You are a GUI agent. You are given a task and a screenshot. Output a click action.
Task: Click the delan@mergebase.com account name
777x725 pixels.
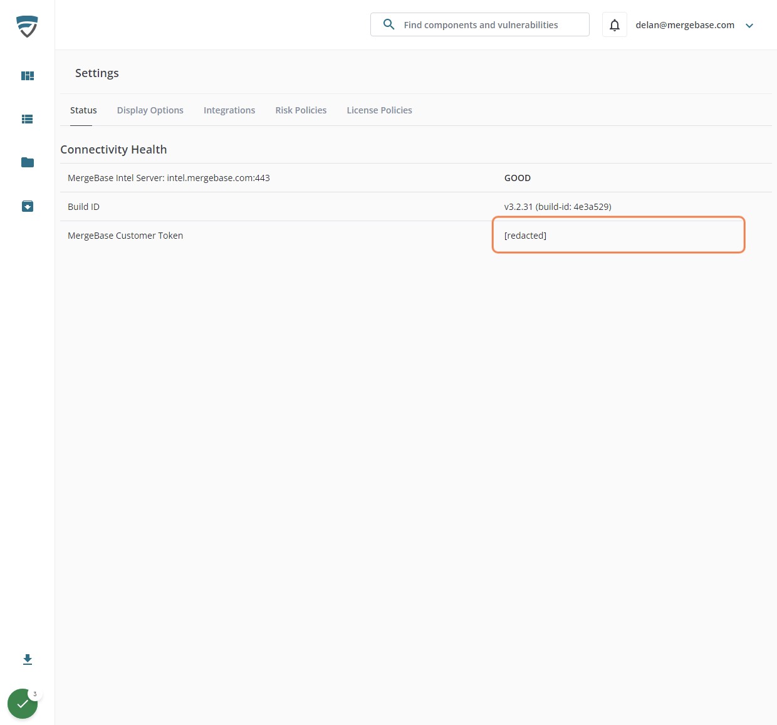click(x=685, y=25)
